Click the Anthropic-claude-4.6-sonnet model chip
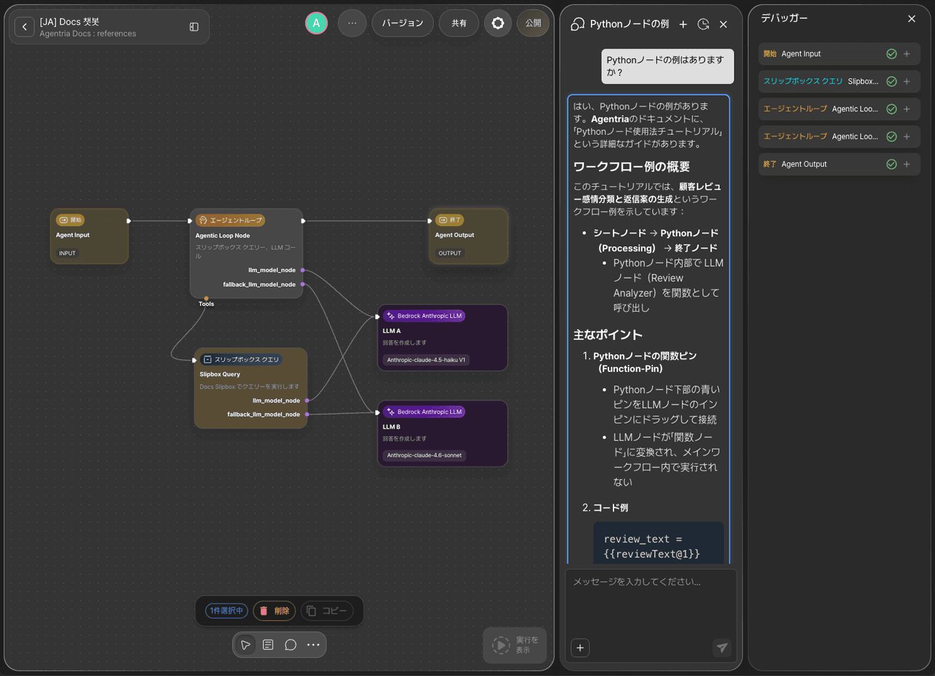Viewport: 935px width, 676px height. 424,455
